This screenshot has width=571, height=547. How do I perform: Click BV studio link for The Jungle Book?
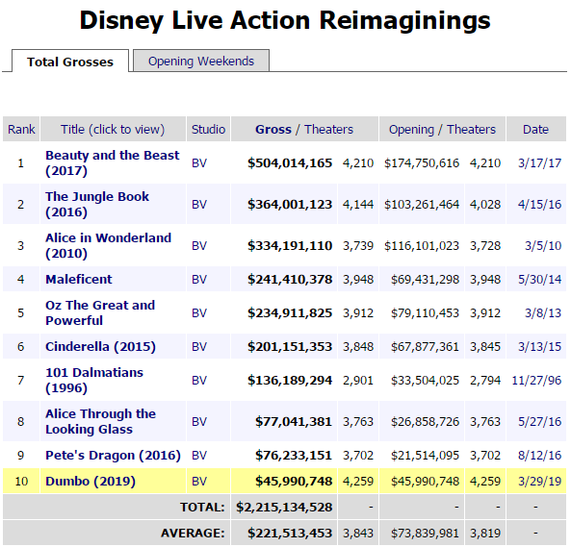click(x=199, y=204)
